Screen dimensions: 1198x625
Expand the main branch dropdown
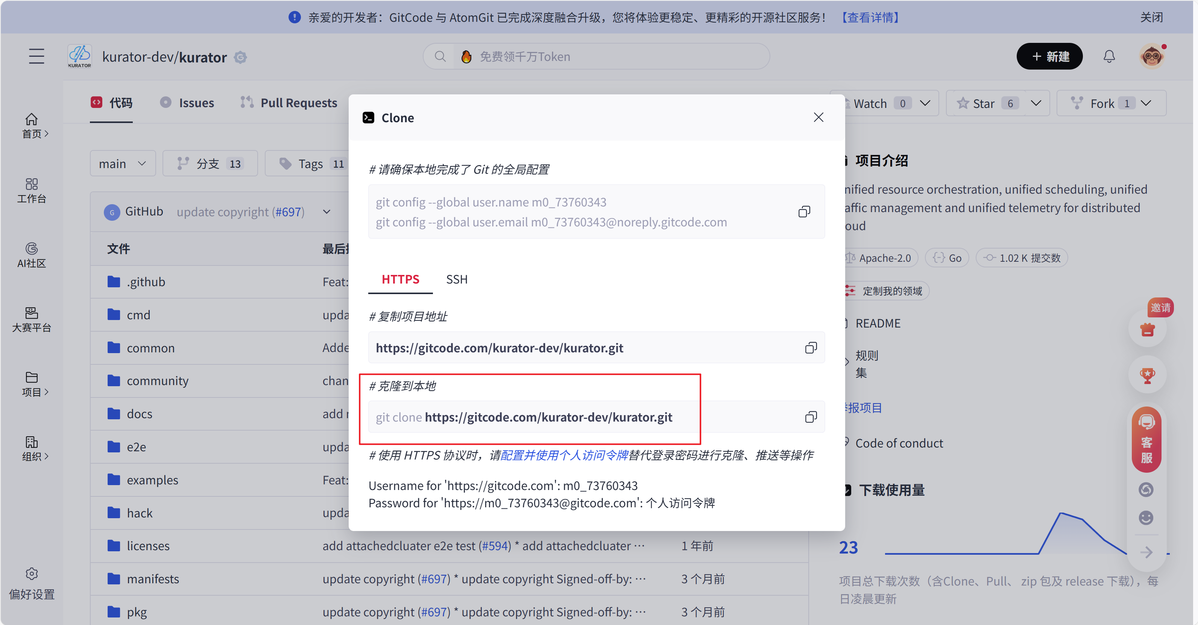[x=122, y=163]
